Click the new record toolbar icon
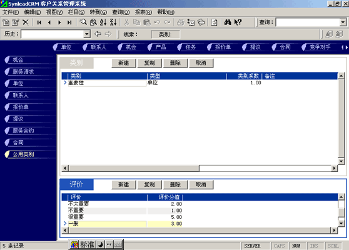This screenshot has width=349, height=250. [x=6, y=22]
